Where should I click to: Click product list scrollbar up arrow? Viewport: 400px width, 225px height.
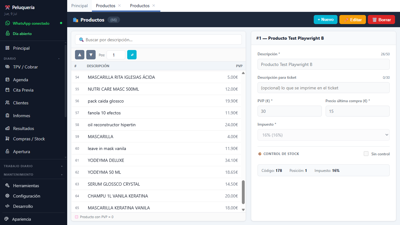pos(243,73)
